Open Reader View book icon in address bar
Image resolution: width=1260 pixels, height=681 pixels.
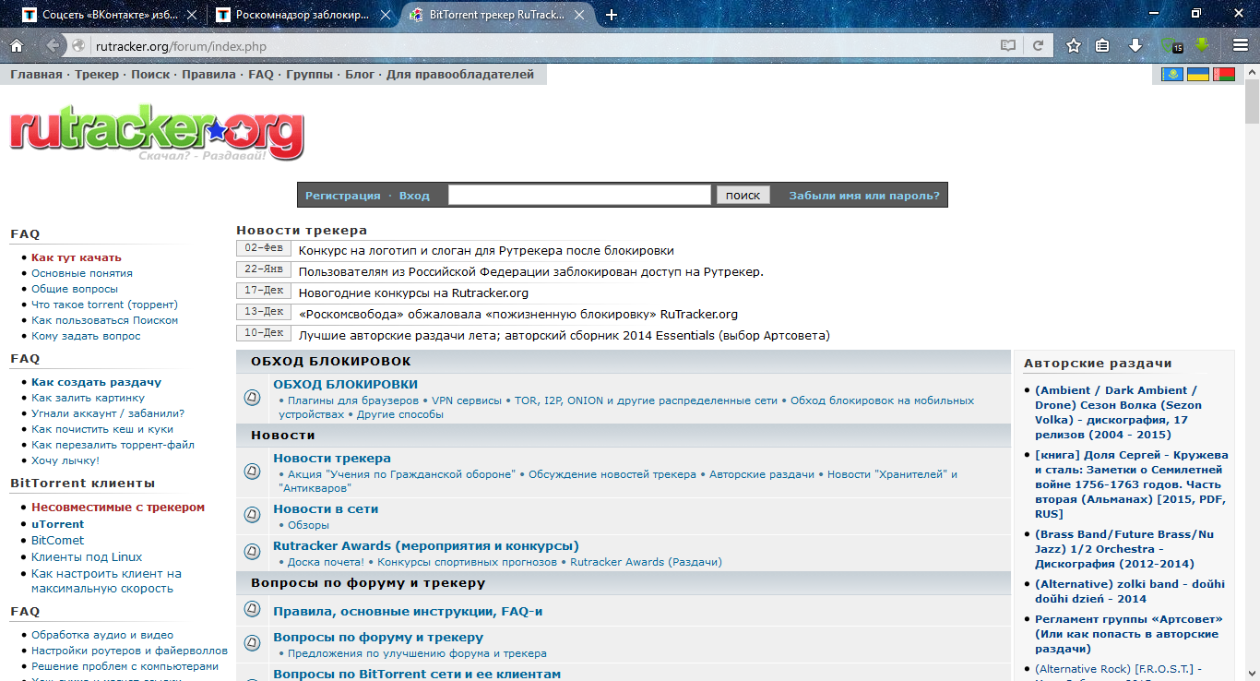[1008, 45]
